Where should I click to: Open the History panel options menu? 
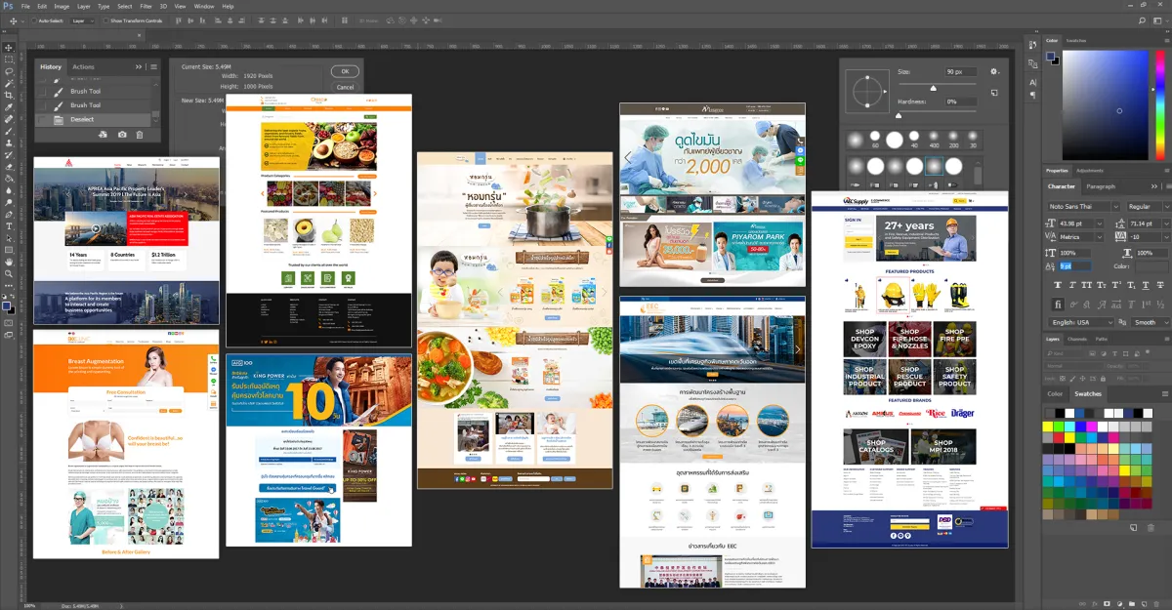pyautogui.click(x=153, y=66)
